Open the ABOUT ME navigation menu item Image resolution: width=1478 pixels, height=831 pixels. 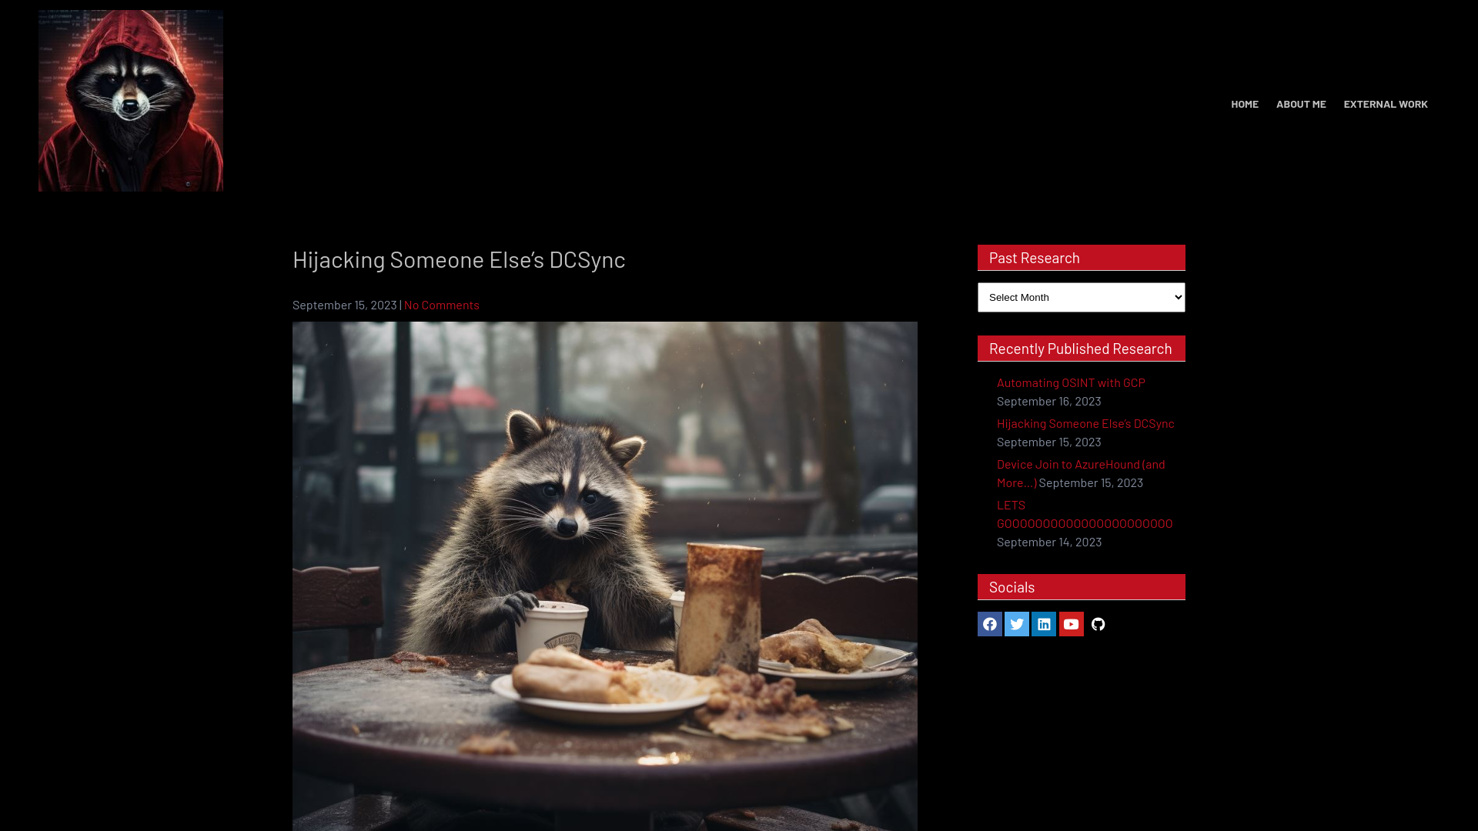(x=1300, y=104)
